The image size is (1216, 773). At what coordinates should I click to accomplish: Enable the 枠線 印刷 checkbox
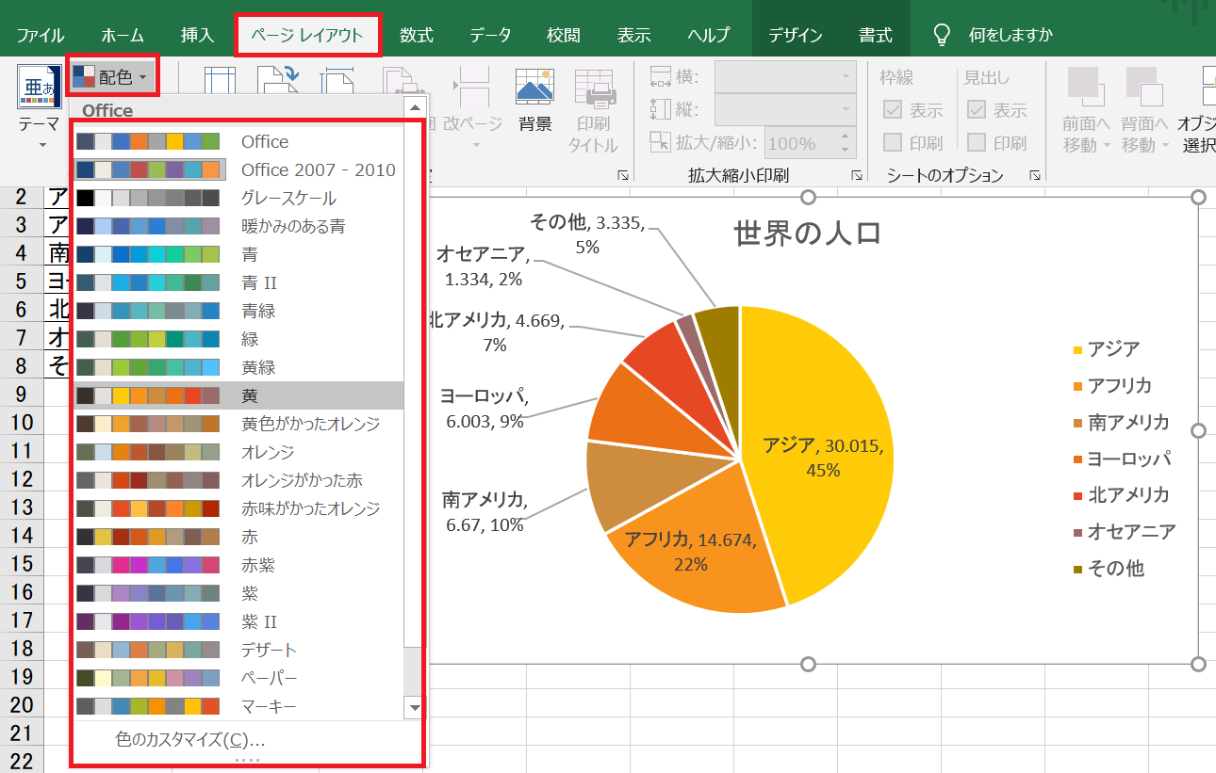(x=892, y=143)
